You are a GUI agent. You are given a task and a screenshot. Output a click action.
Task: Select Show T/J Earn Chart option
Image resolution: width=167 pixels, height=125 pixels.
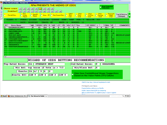[x=86, y=15]
